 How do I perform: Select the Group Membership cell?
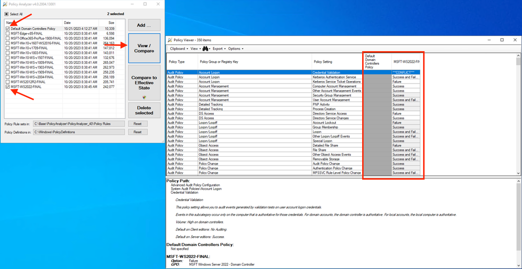coord(338,127)
